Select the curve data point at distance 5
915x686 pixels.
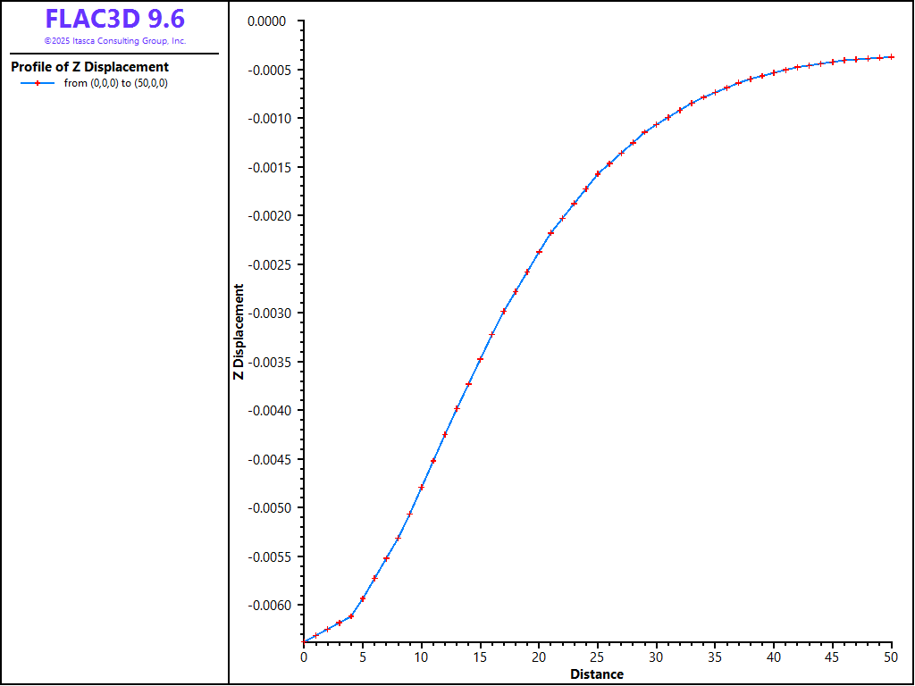363,598
